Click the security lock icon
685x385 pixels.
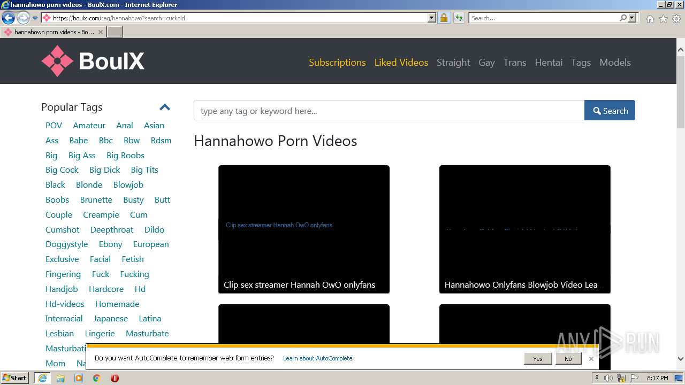[x=444, y=18]
